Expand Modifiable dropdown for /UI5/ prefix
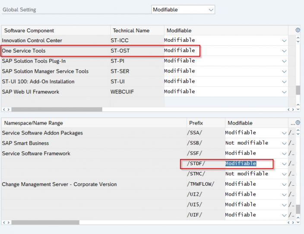The image size is (304, 234). pyautogui.click(x=284, y=205)
